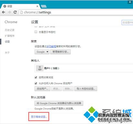Screen dimensions: 133x124
Task: Click the 用户1 avatar icon
Action: (40, 68)
